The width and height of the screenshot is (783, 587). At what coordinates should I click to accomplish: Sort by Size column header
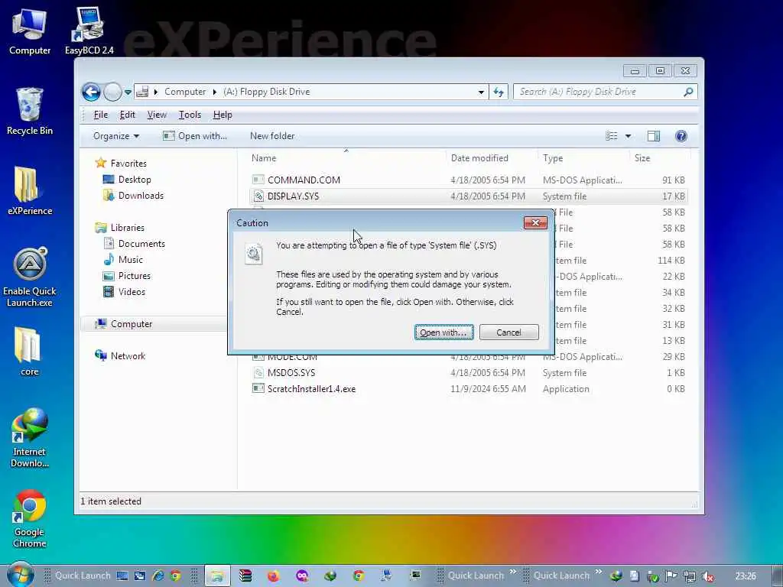click(659, 157)
